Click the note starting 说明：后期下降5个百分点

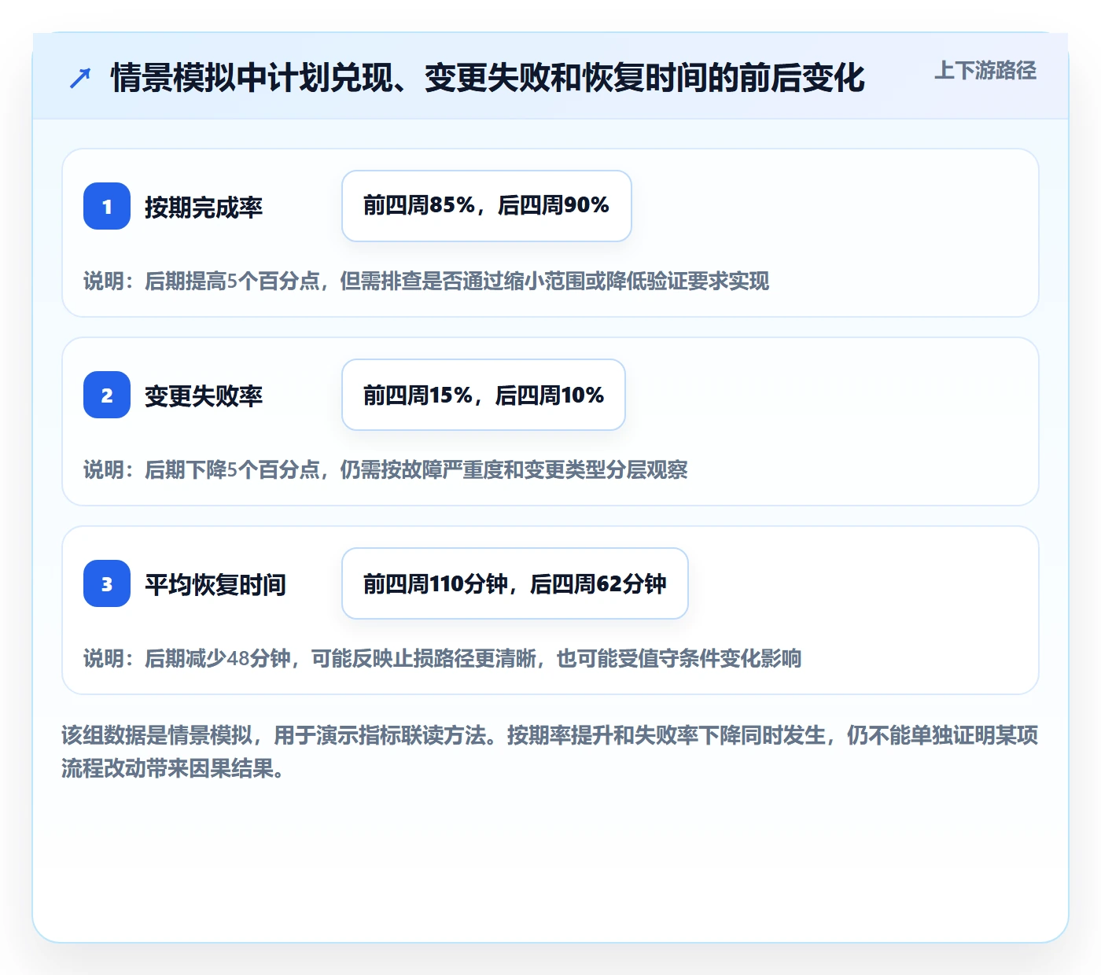[385, 469]
